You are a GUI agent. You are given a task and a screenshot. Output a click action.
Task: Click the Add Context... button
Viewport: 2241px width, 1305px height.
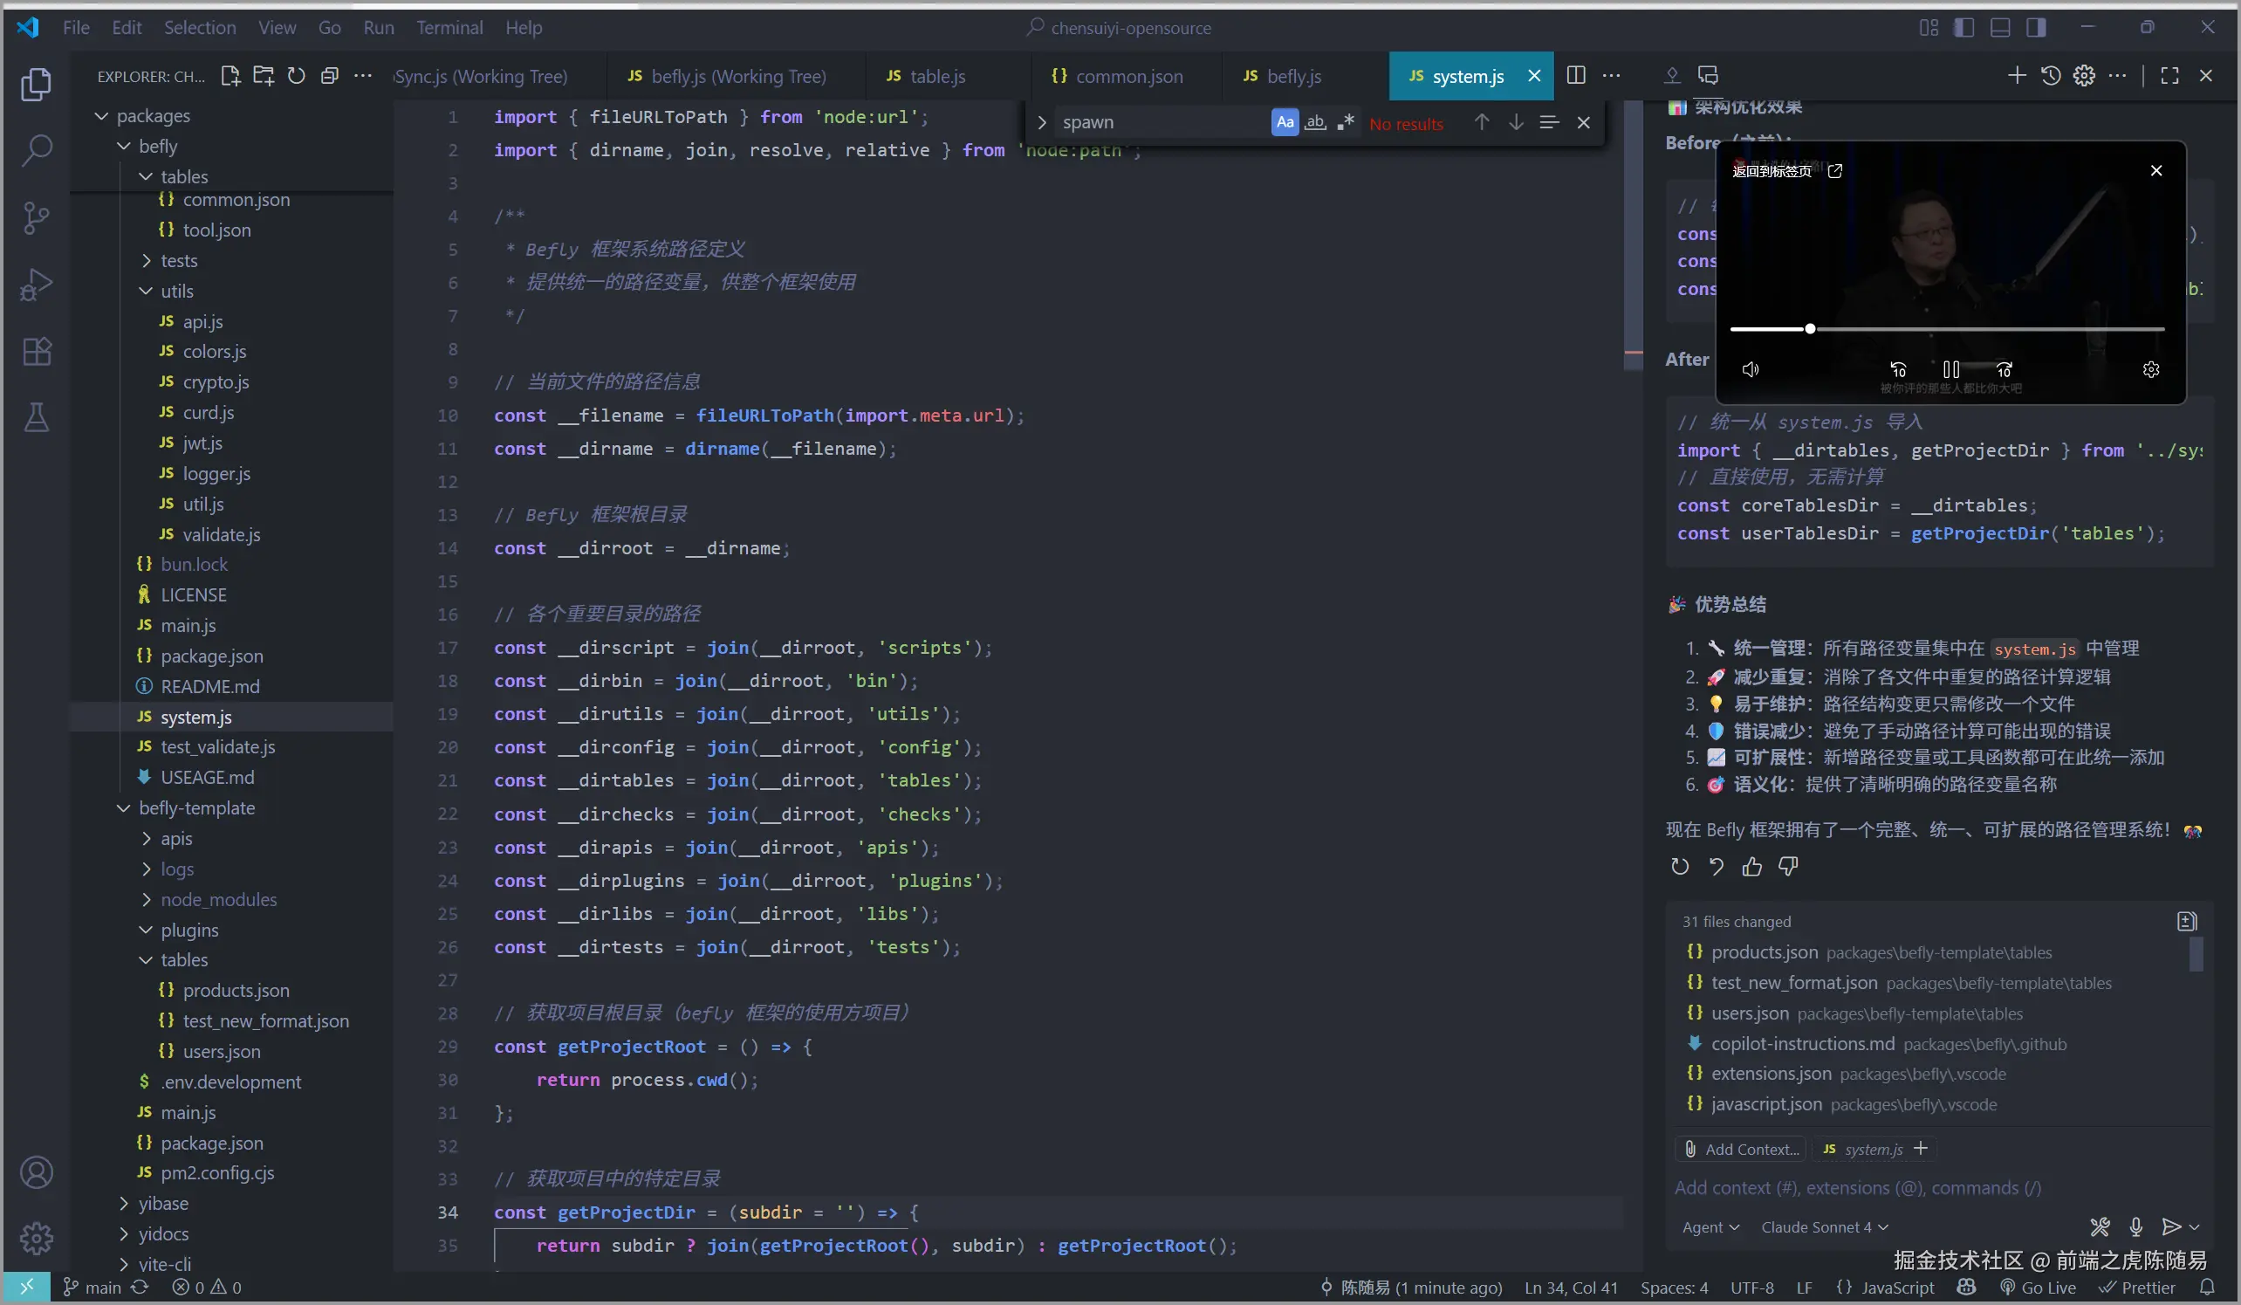coord(1741,1149)
